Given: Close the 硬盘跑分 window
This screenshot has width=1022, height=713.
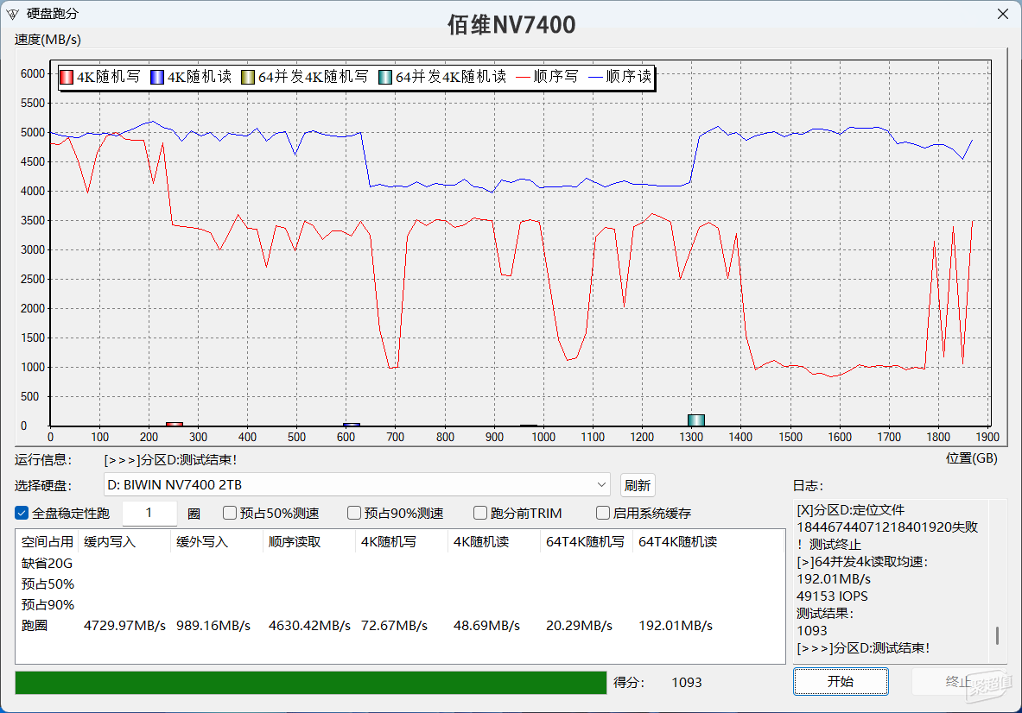Looking at the screenshot, I should [1002, 14].
